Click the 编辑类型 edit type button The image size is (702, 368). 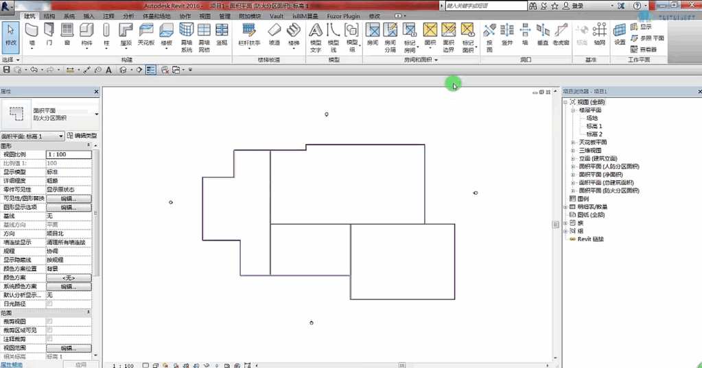(x=82, y=136)
